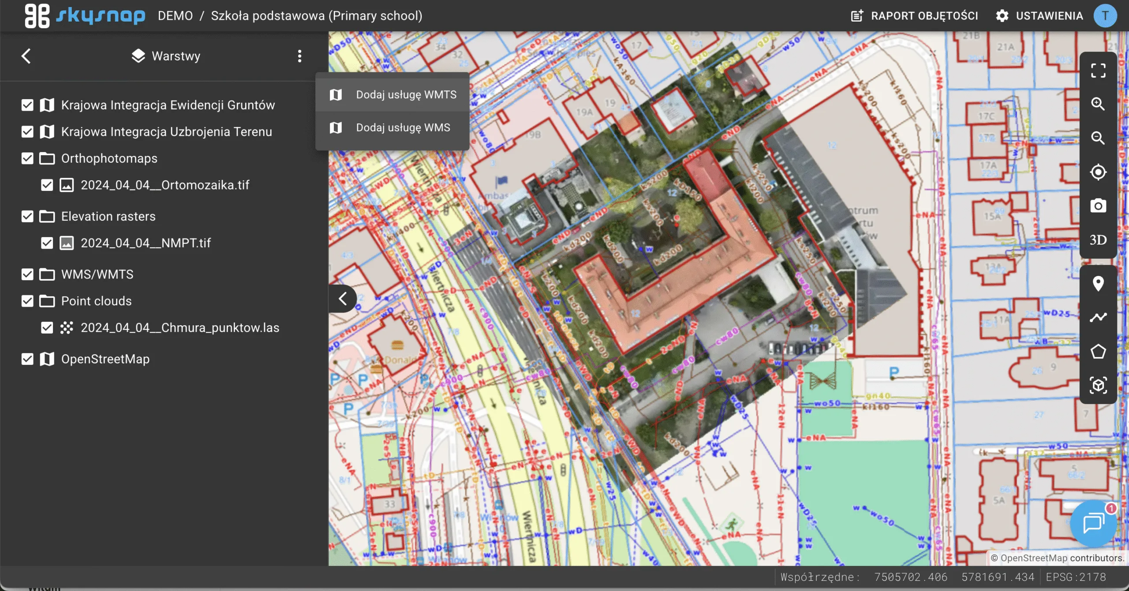The height and width of the screenshot is (591, 1129).
Task: Select the polyline measurement tool
Action: pyautogui.click(x=1098, y=317)
